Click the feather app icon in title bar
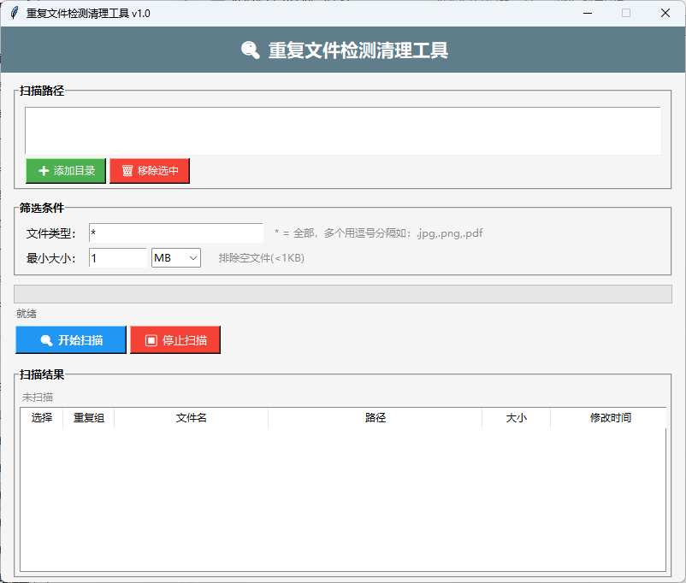 [x=15, y=13]
